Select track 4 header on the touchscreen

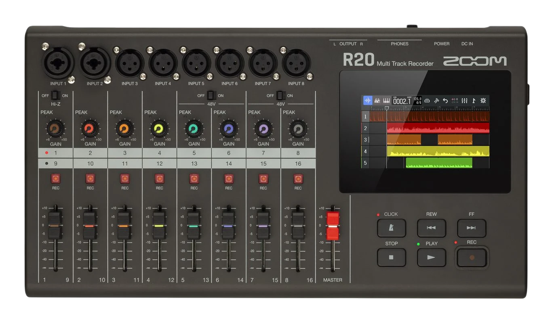365,151
